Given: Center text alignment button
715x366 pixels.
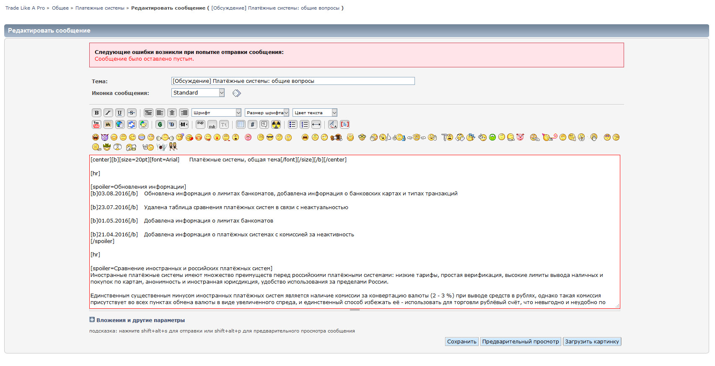Looking at the screenshot, I should tap(172, 113).
